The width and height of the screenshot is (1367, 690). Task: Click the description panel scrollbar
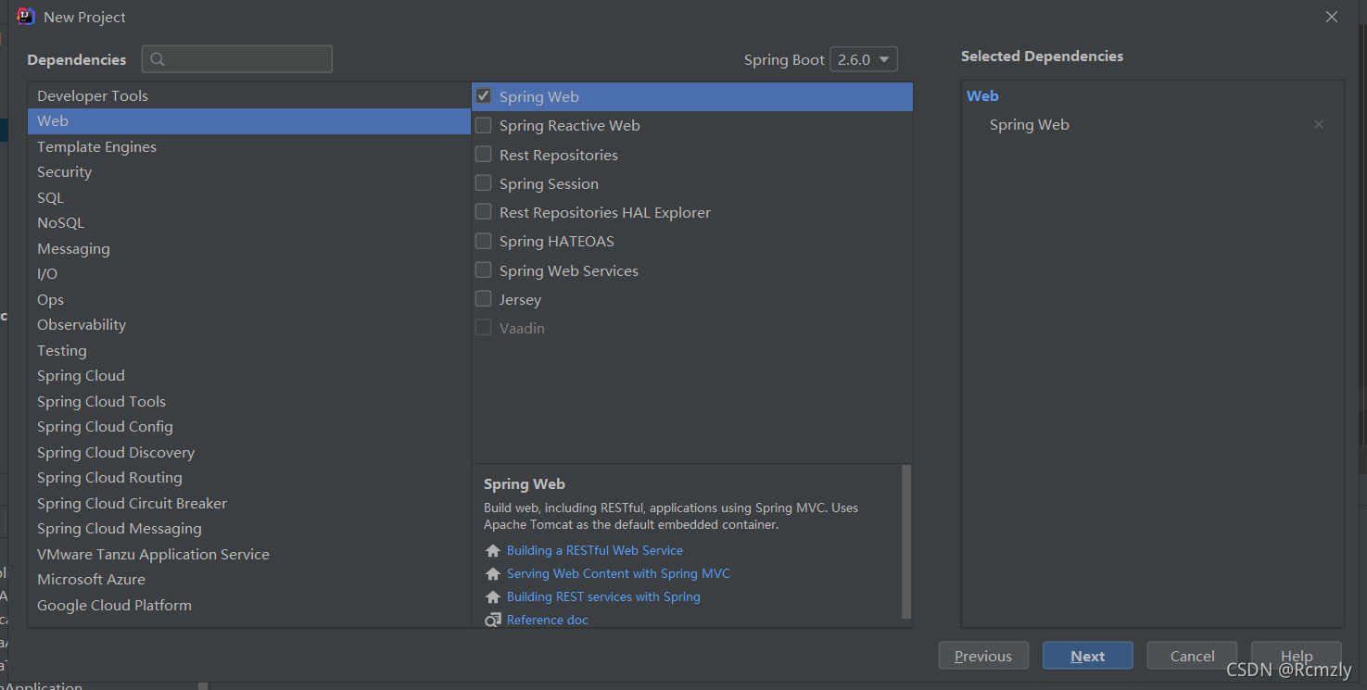[906, 542]
